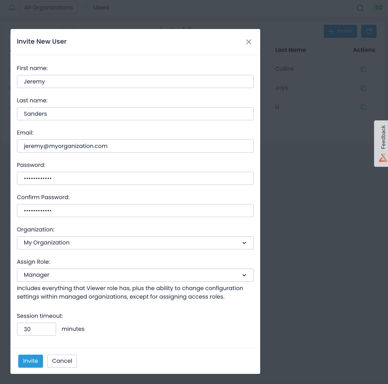This screenshot has height=384, width=388.
Task: Click the blue Invite submit button
Action: [x=30, y=361]
